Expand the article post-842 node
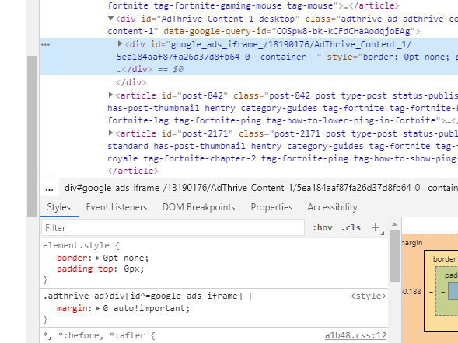Screen dimensions: 458x343 click(110, 95)
